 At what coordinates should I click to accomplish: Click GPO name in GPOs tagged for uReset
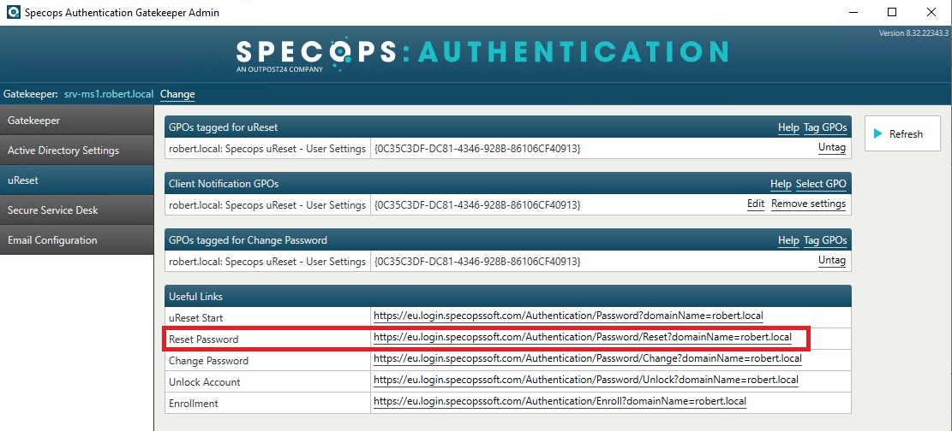267,149
